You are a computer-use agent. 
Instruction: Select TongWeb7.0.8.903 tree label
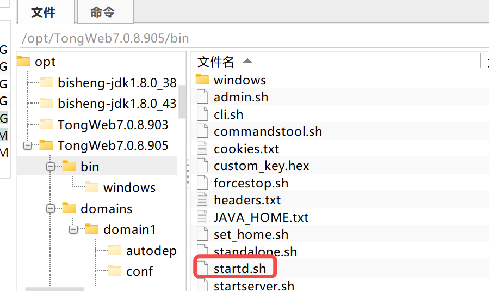[x=113, y=125]
